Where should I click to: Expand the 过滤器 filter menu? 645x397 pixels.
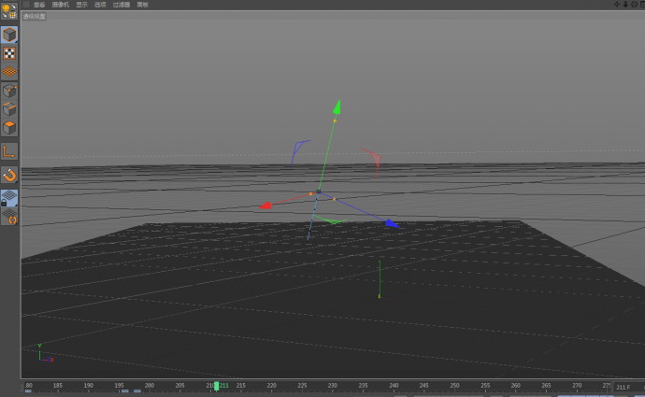click(122, 5)
